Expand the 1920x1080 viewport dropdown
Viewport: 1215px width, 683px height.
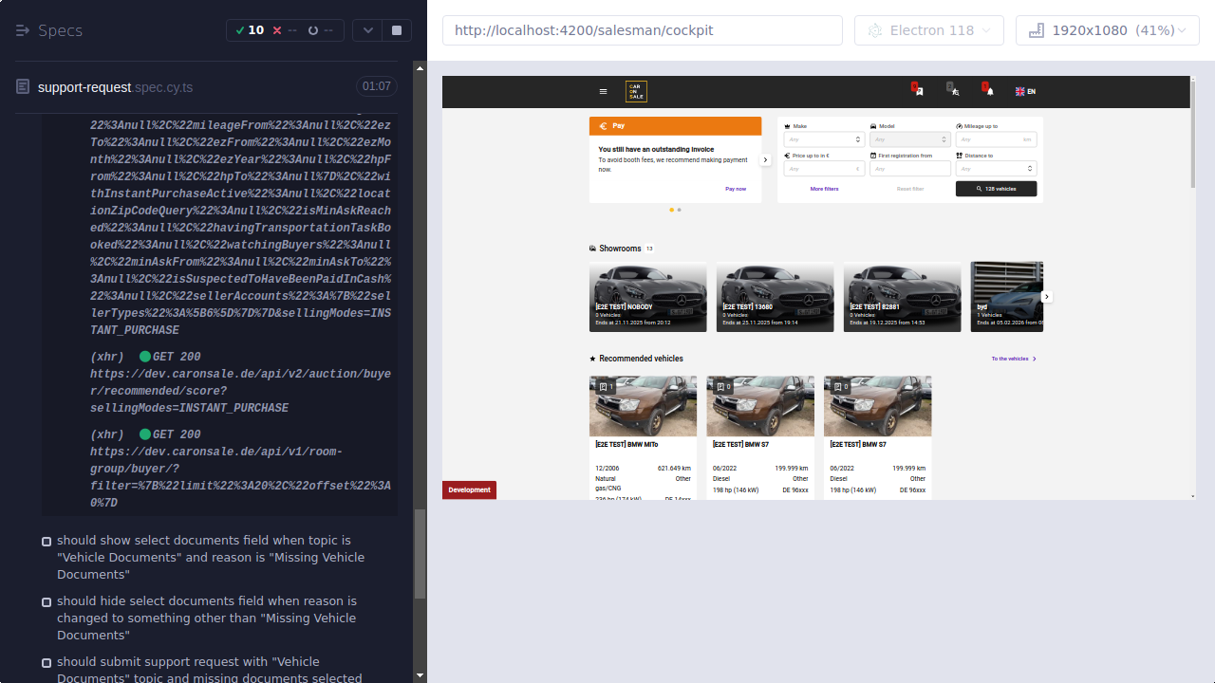[x=1107, y=29]
